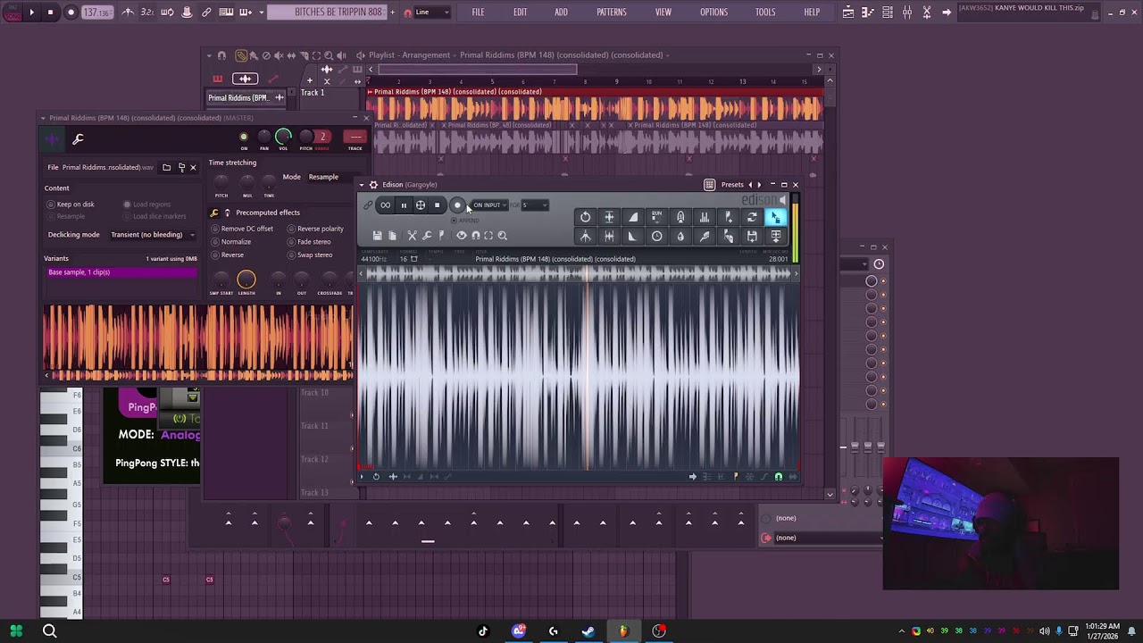Click the main transport record button
Image resolution: width=1143 pixels, height=643 pixels.
click(71, 13)
